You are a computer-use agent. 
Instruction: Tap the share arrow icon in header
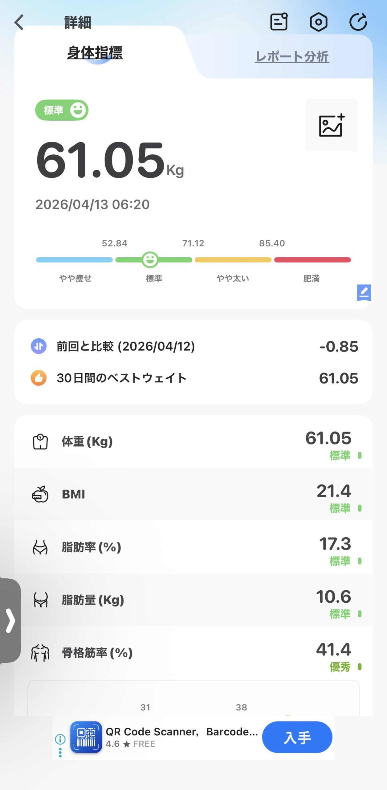click(x=358, y=22)
